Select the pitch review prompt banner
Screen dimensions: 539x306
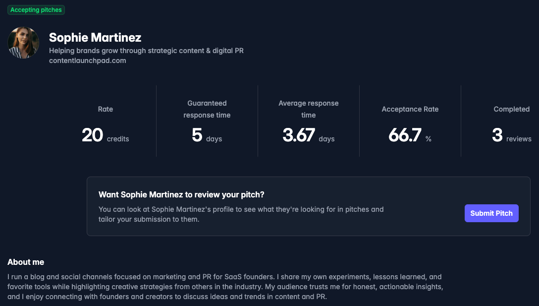(x=309, y=205)
